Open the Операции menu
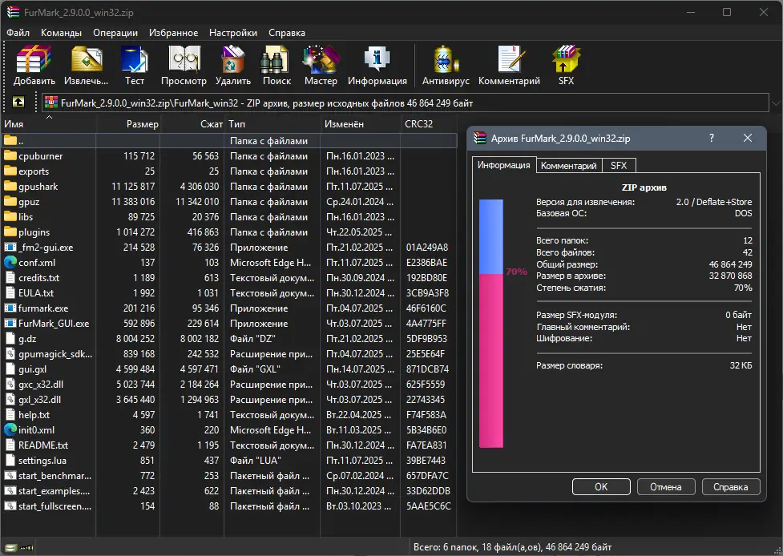The height and width of the screenshot is (556, 783). coord(115,32)
